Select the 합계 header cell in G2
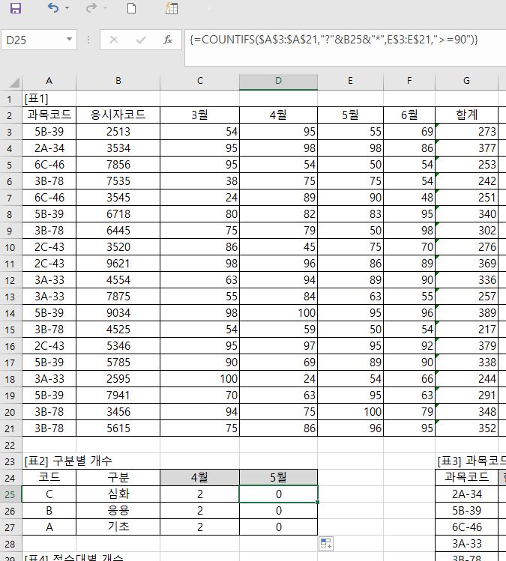The width and height of the screenshot is (506, 561). point(466,115)
